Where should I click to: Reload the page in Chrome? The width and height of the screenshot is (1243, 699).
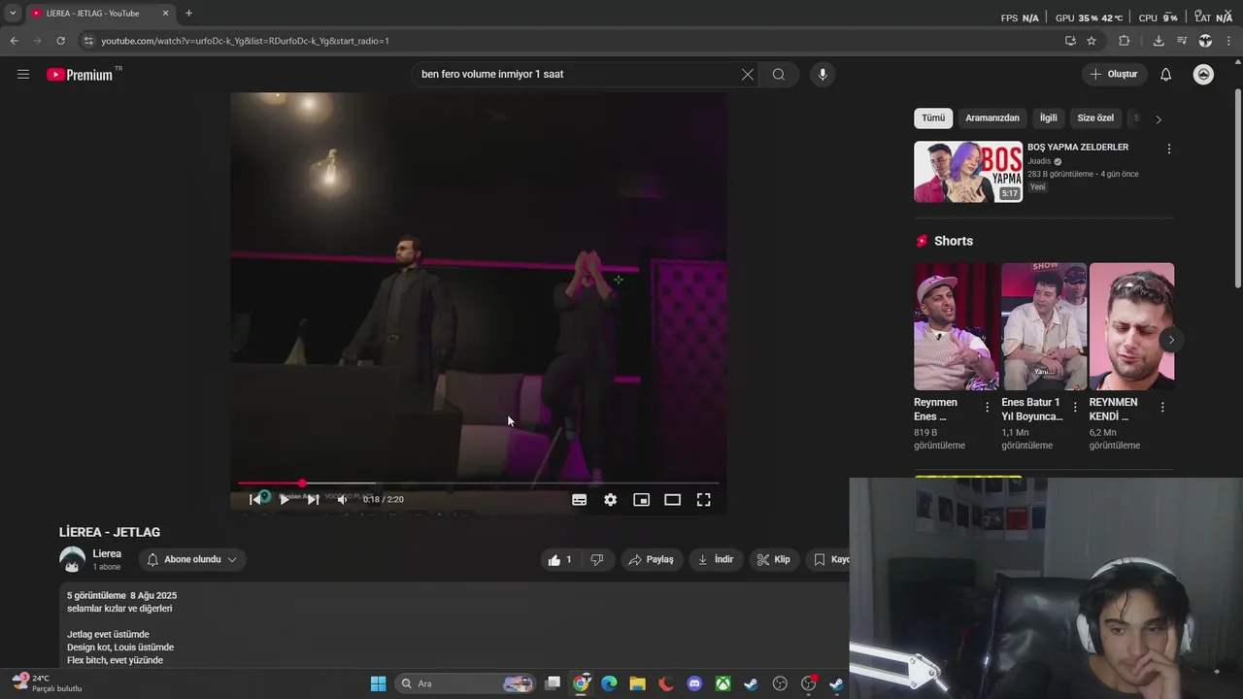[x=60, y=41]
